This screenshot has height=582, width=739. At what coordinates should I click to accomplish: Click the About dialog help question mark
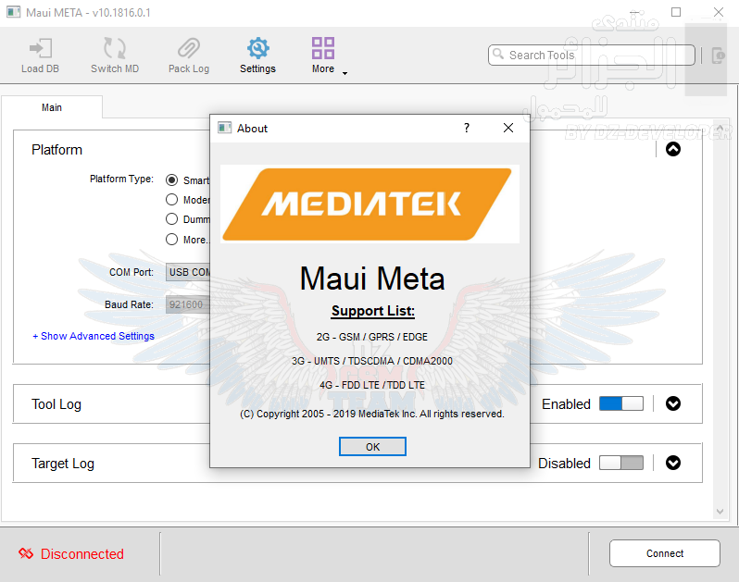pyautogui.click(x=467, y=128)
